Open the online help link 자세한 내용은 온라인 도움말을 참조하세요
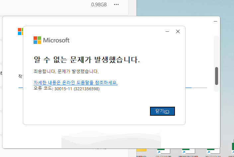This screenshot has height=157, width=234. point(76,83)
